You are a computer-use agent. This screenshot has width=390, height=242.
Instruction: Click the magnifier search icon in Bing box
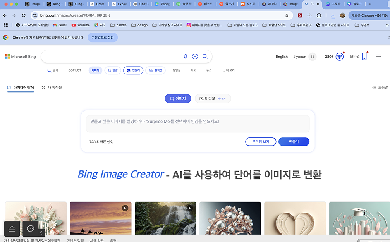(205, 57)
